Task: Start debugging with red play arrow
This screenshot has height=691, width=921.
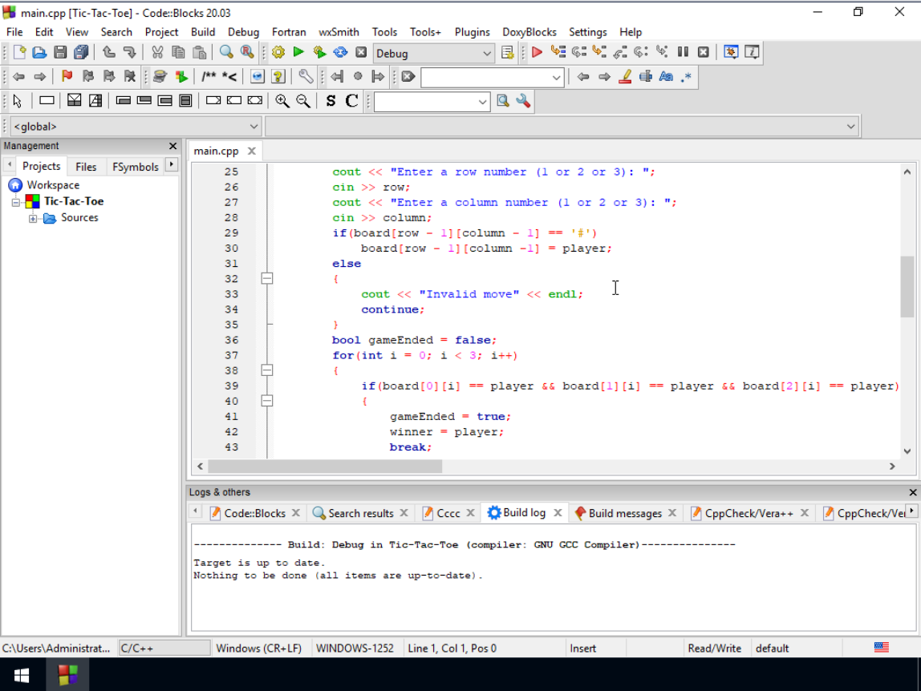Action: pyautogui.click(x=537, y=53)
